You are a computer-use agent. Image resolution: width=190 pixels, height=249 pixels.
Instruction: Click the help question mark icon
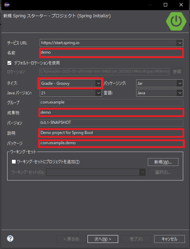coord(10,238)
